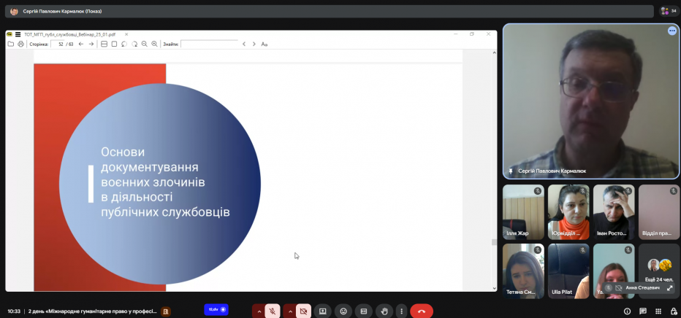
Task: Unmute the microphone in the call bar
Action: coord(273,311)
